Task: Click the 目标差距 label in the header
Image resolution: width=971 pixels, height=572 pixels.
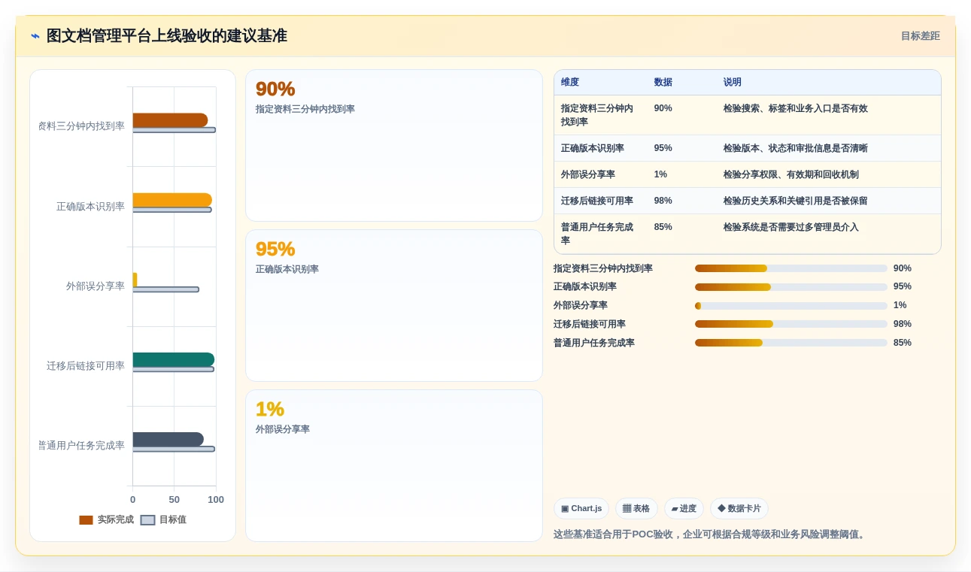Action: click(x=920, y=36)
